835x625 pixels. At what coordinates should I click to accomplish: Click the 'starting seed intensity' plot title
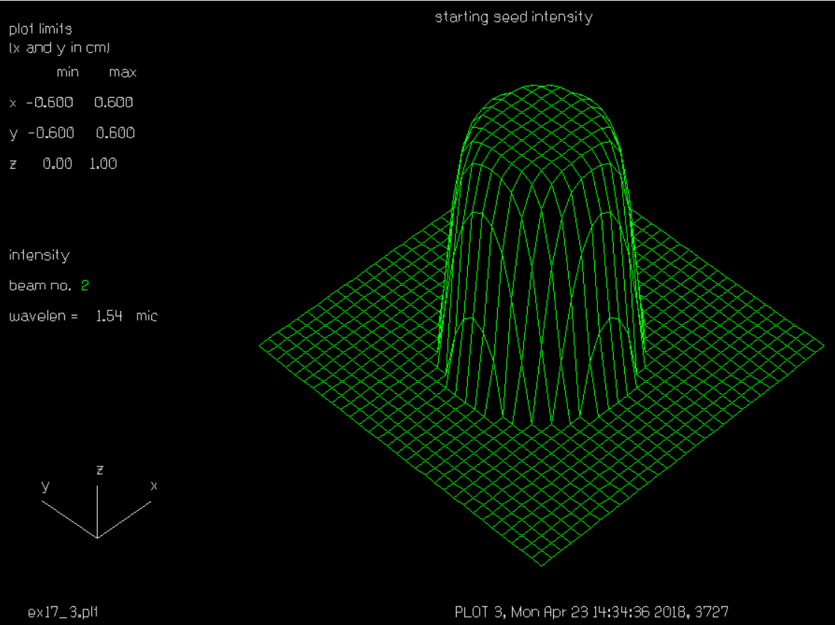coord(514,17)
